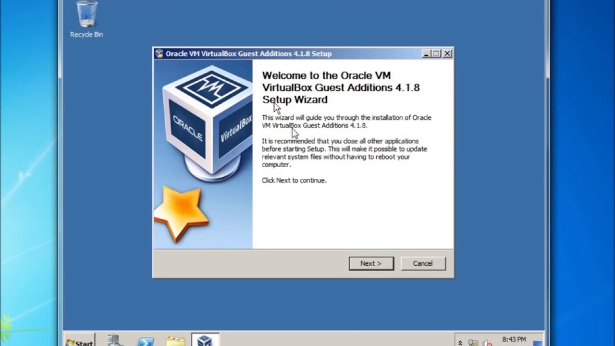Launch PowerShell from the taskbar

146,341
